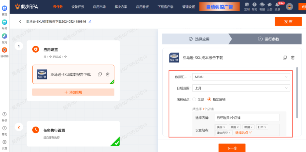Screen dimensions: 306x152
Task: Select the 任务执行设置 step card
Action: point(73,134)
